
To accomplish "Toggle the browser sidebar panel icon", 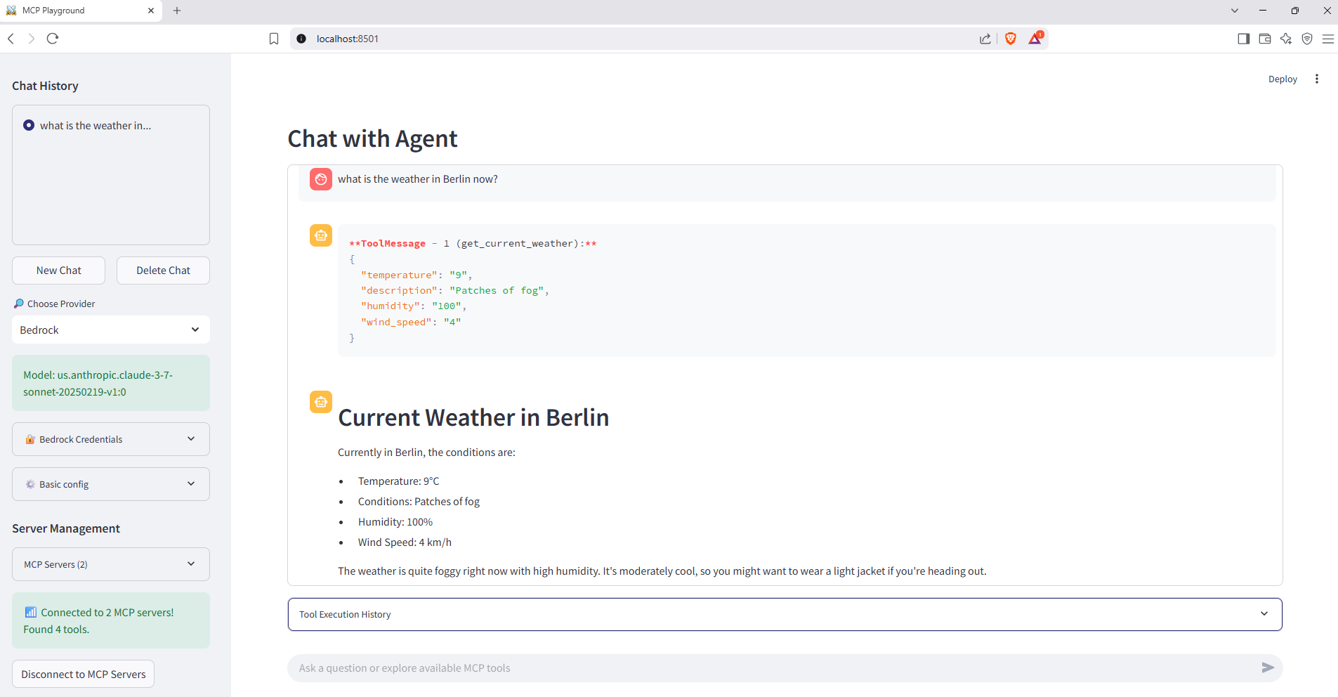I will tap(1244, 39).
